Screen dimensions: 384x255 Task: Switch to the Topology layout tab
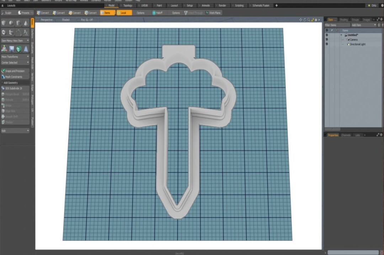pyautogui.click(x=127, y=5)
